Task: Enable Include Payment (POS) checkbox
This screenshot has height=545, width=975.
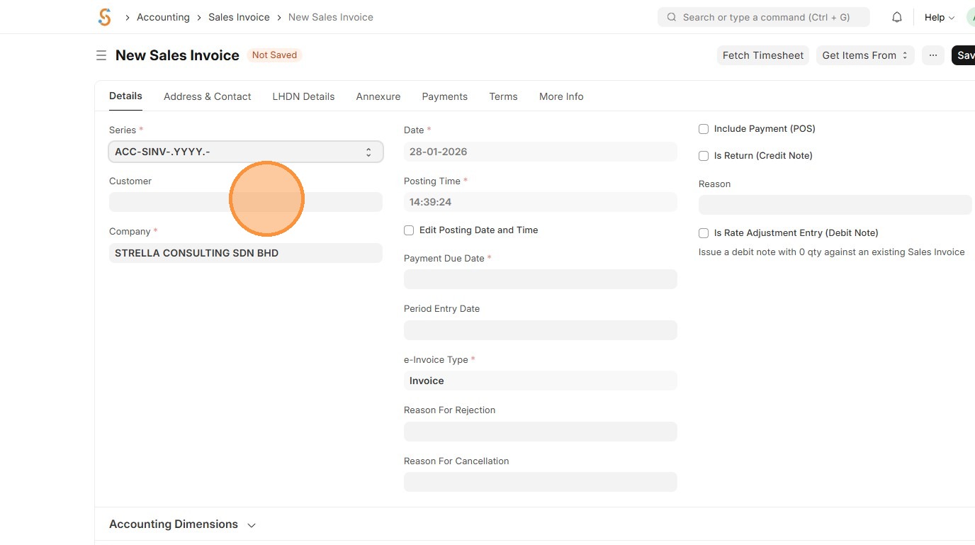Action: click(x=704, y=129)
